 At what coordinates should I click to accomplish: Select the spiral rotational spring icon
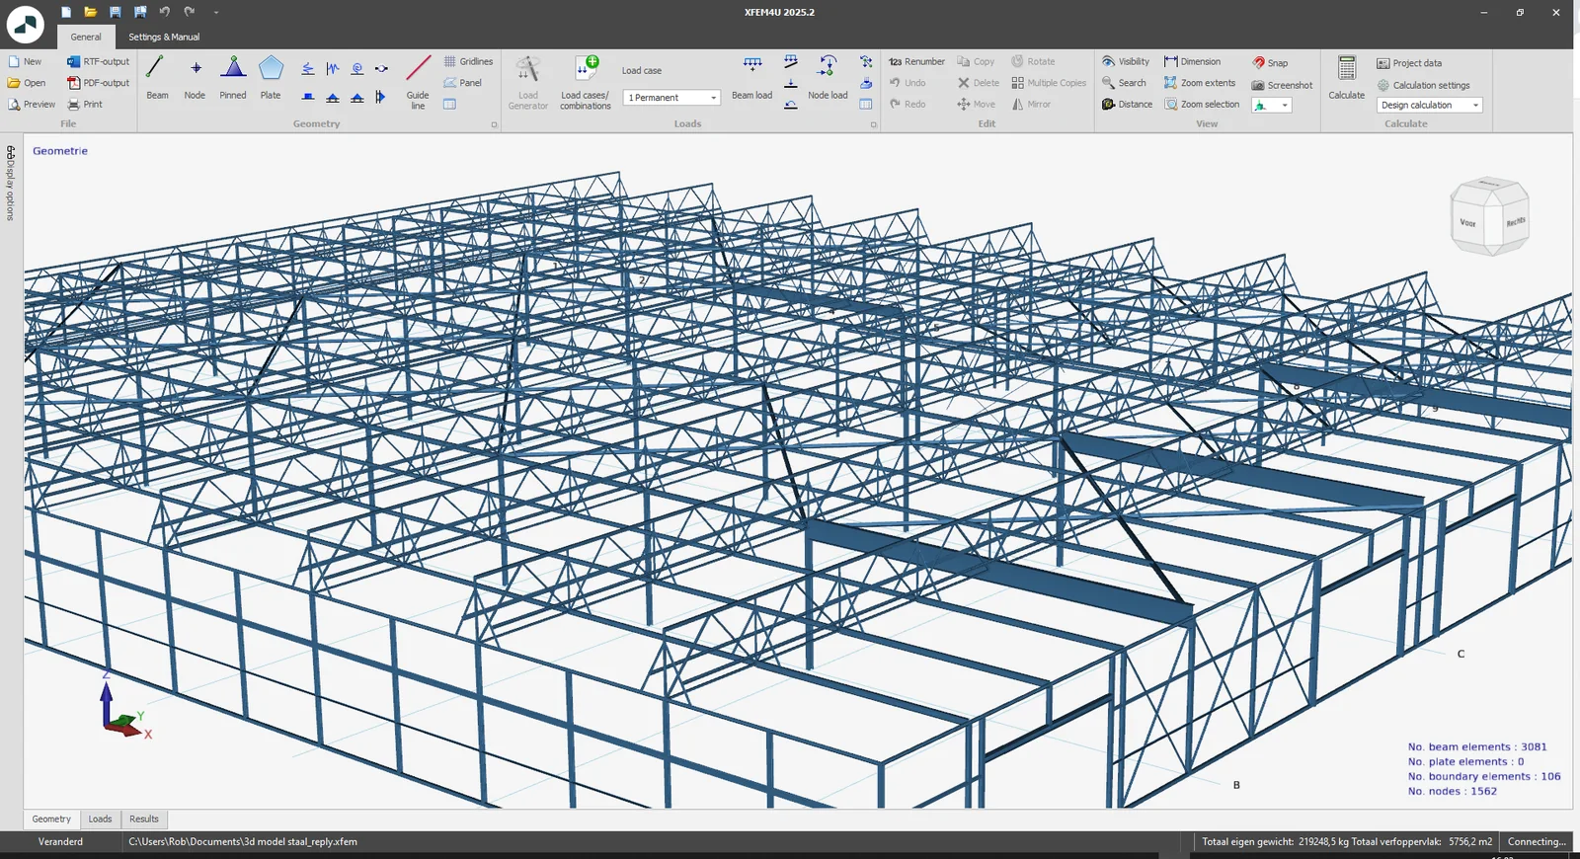coord(357,69)
